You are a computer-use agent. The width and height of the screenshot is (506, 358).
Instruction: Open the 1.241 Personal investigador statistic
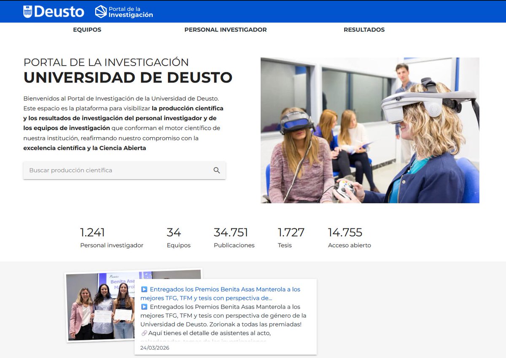pyautogui.click(x=112, y=238)
